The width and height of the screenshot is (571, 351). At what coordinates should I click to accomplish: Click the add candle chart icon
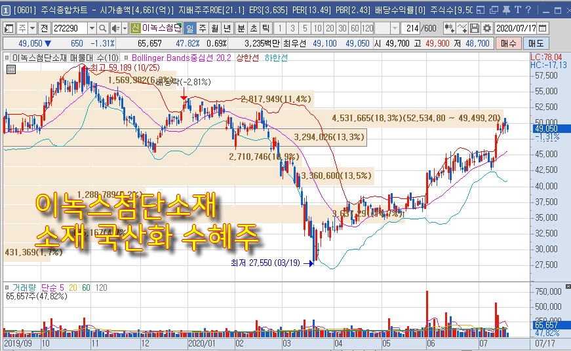pyautogui.click(x=449, y=28)
